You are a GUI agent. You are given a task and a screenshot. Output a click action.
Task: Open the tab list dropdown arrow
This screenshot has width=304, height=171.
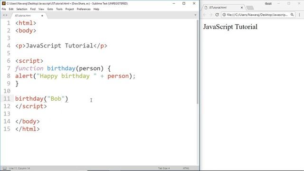[195, 15]
